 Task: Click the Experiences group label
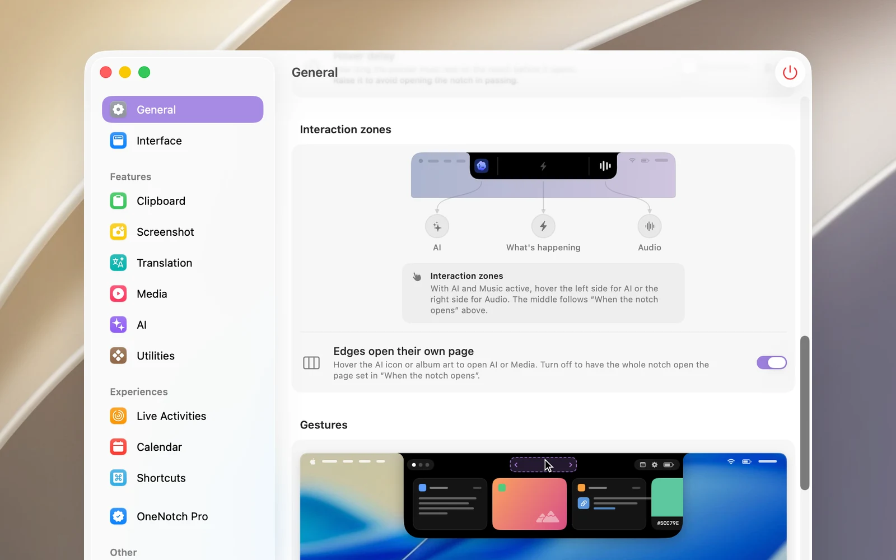coord(139,392)
